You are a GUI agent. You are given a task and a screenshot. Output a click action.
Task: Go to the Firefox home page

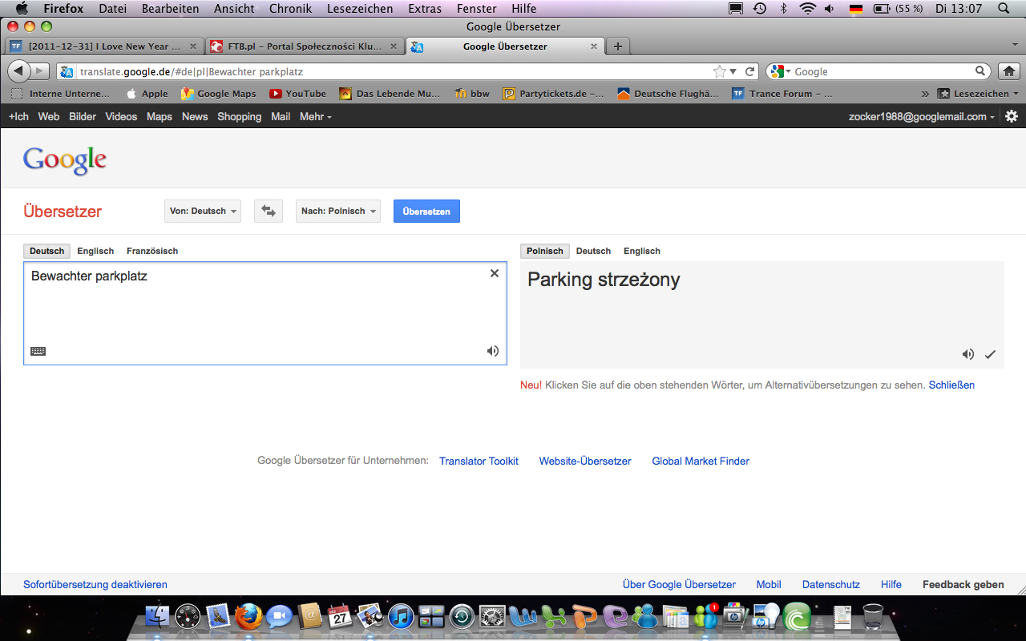(1009, 71)
